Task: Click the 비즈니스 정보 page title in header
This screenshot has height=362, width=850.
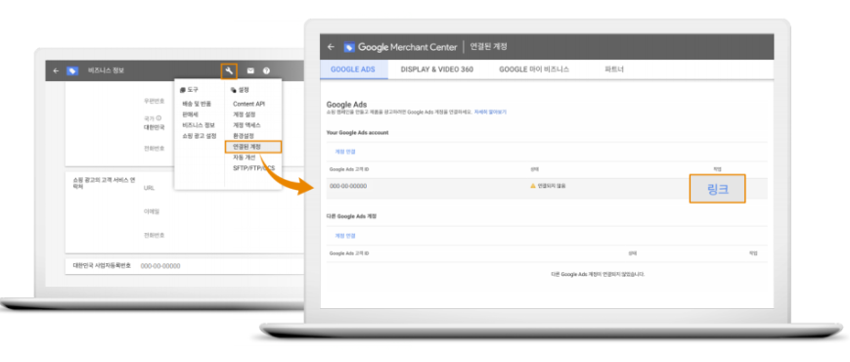Action: (107, 71)
